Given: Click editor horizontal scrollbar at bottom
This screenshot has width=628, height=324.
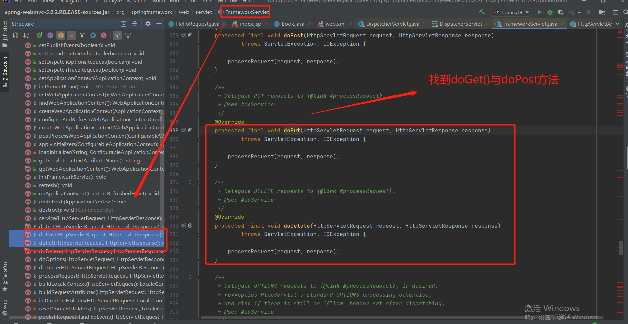Looking at the screenshot, I should pyautogui.click(x=402, y=318).
